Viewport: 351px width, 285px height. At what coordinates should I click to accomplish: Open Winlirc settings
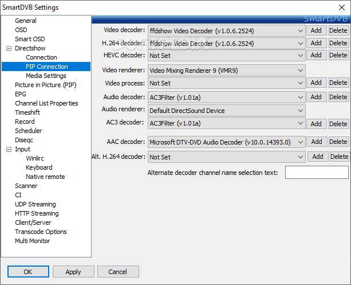35,158
